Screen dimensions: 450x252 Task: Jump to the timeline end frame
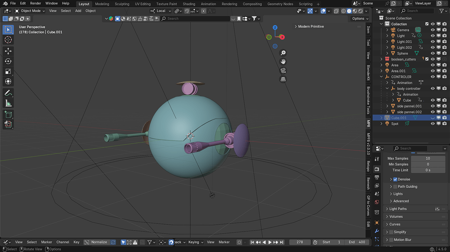(282, 242)
